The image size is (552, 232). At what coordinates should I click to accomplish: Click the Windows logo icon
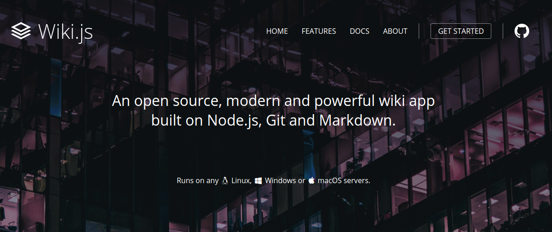tap(258, 180)
